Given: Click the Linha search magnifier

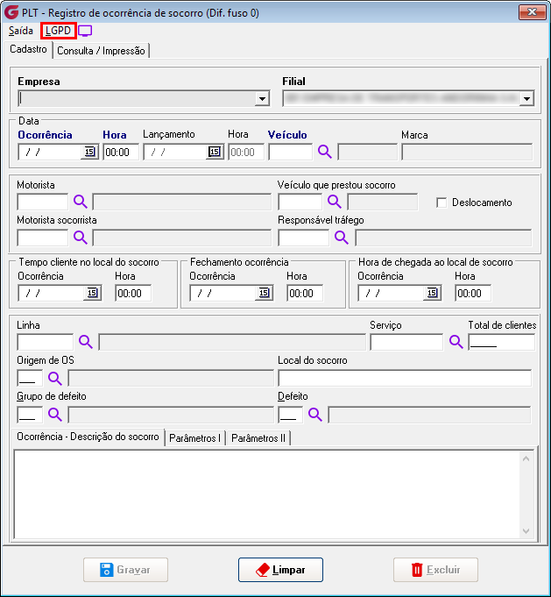Looking at the screenshot, I should click(86, 342).
